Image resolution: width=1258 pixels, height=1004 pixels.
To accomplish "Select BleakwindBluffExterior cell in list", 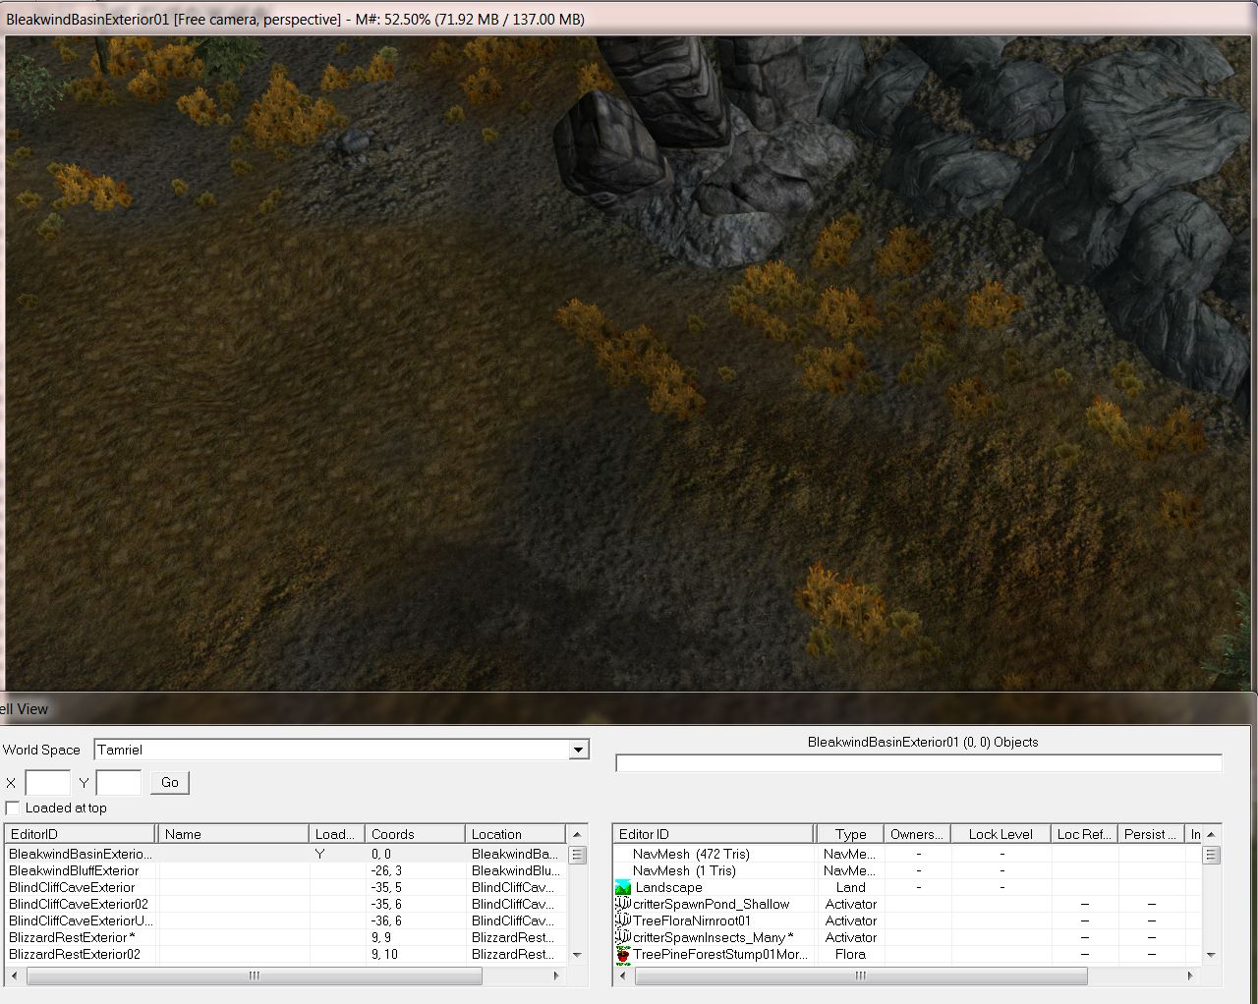I will tap(74, 870).
